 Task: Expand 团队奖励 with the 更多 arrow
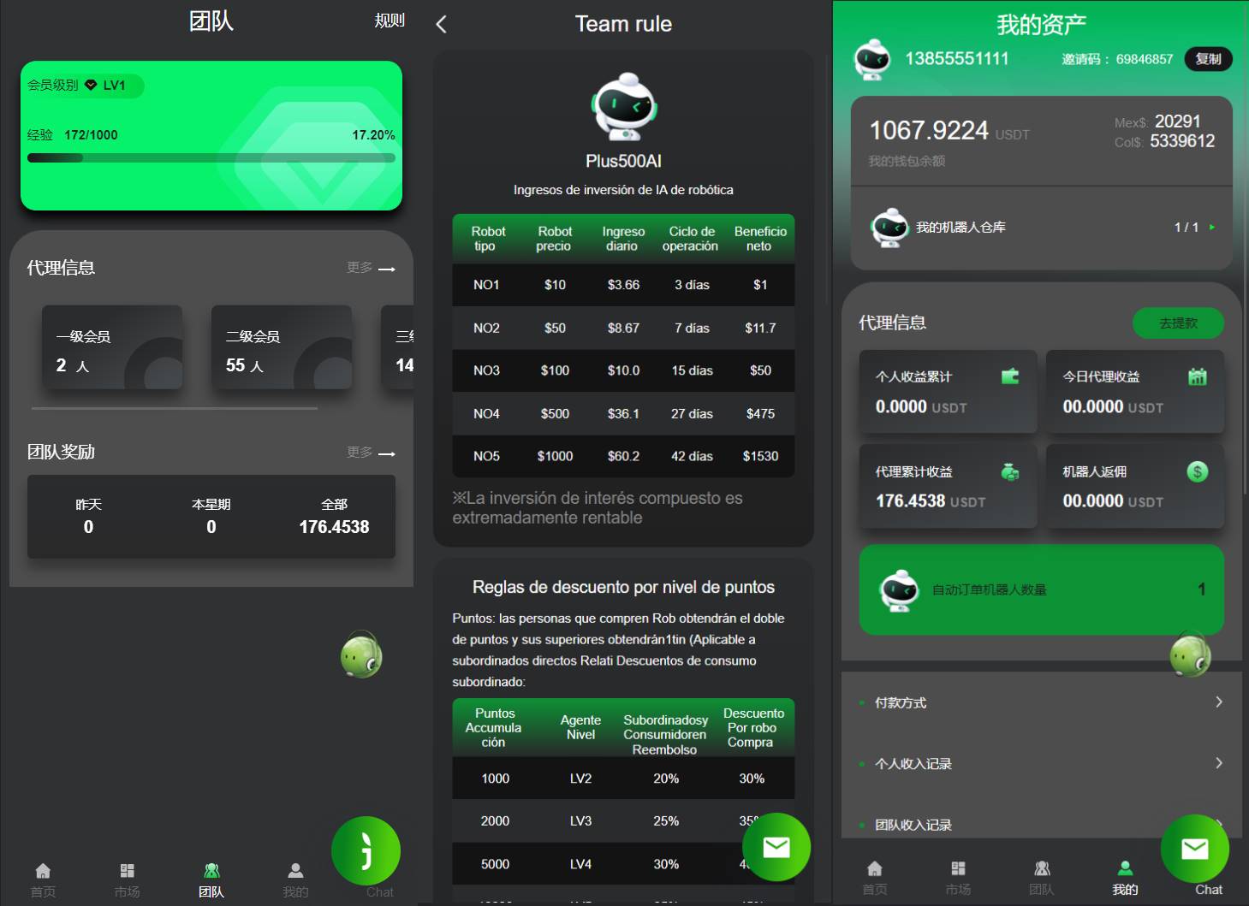coord(387,453)
